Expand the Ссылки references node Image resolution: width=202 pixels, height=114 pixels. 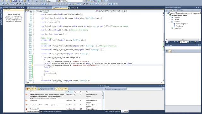(x=169, y=20)
